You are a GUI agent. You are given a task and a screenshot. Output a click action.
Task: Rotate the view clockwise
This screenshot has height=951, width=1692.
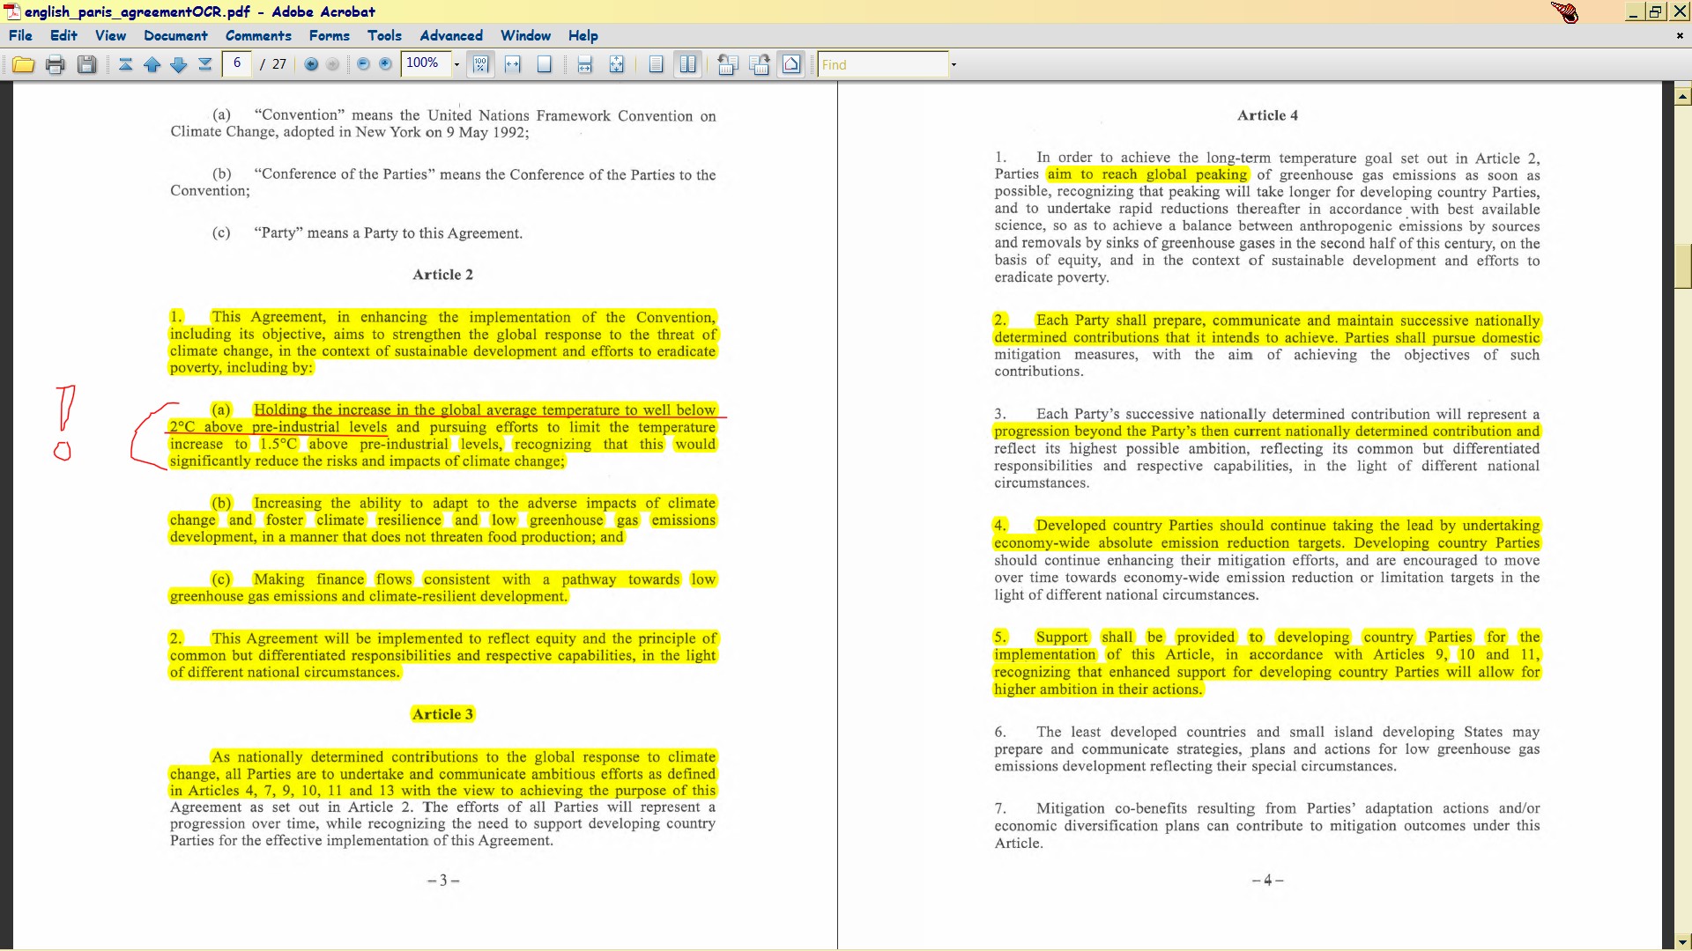(x=759, y=64)
